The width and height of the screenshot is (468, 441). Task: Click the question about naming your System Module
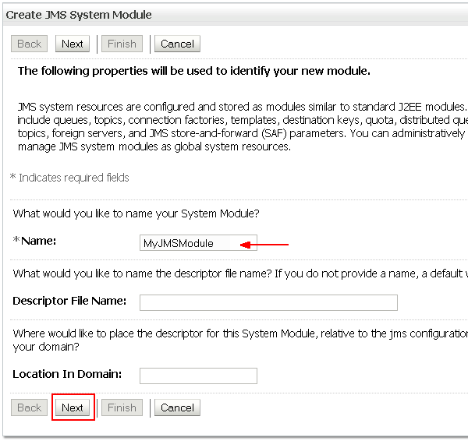point(136,213)
